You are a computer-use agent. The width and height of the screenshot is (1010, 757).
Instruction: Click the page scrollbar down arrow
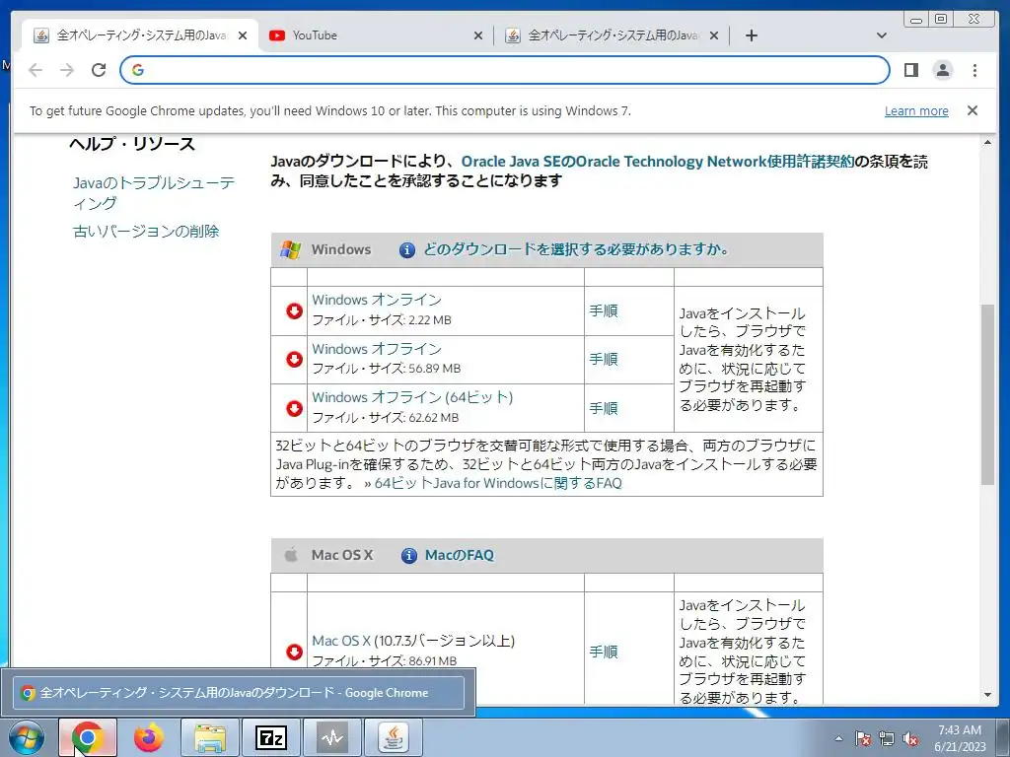click(x=987, y=695)
